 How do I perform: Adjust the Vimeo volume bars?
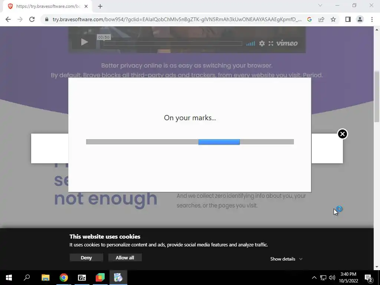coord(250,43)
